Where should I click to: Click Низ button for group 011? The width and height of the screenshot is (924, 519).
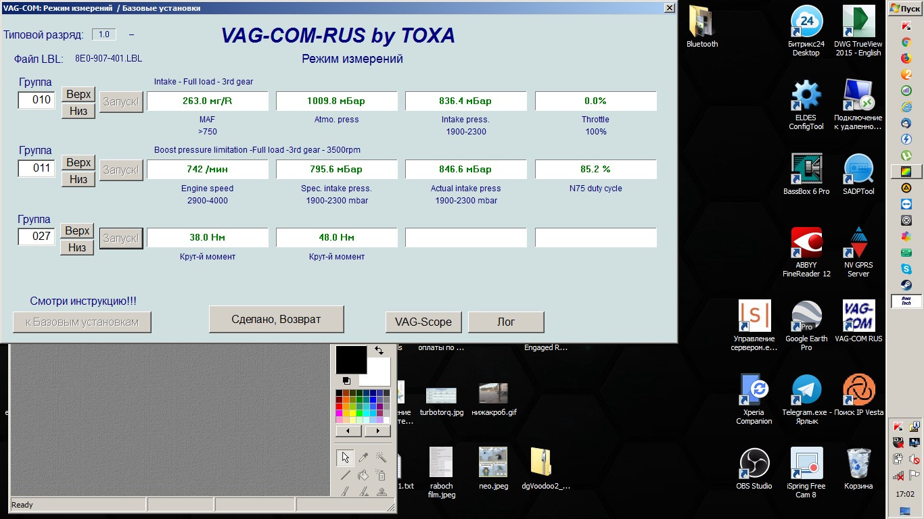coord(78,179)
